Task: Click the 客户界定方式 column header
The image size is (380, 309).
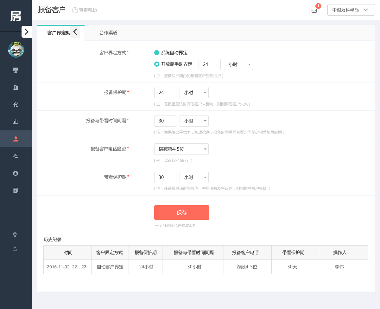Action: pyautogui.click(x=110, y=253)
